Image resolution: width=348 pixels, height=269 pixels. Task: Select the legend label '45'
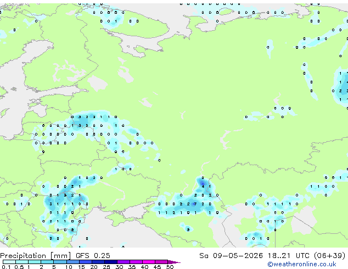(157, 267)
